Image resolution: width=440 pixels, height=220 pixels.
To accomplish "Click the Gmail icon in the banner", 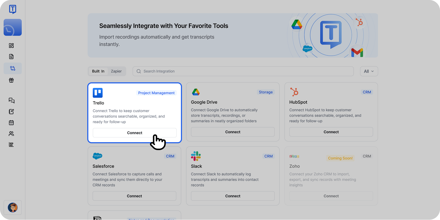I will click(357, 52).
